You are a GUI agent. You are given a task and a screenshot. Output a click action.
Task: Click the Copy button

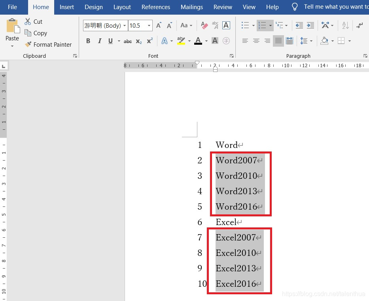point(36,33)
